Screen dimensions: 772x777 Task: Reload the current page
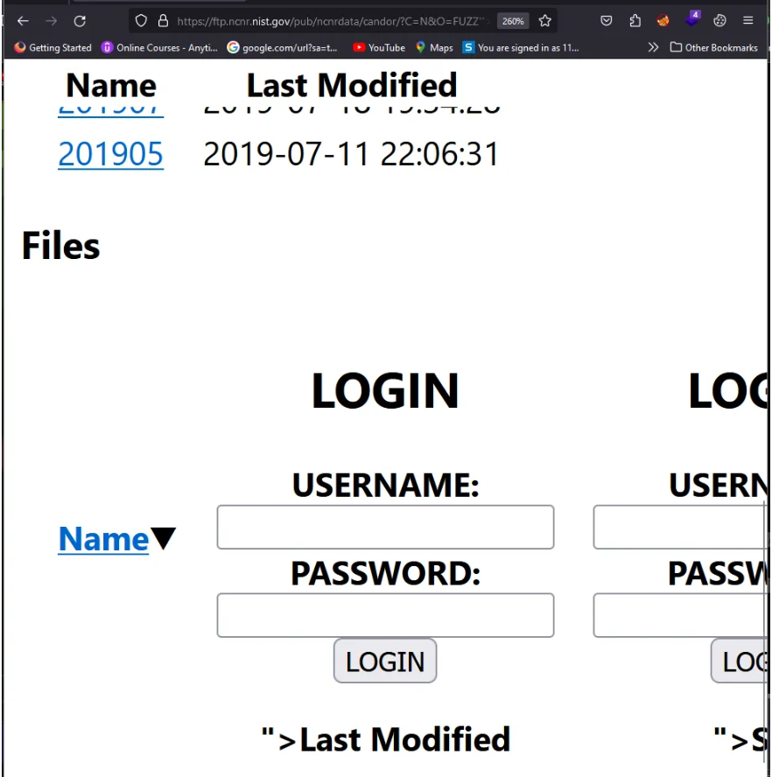[x=79, y=20]
